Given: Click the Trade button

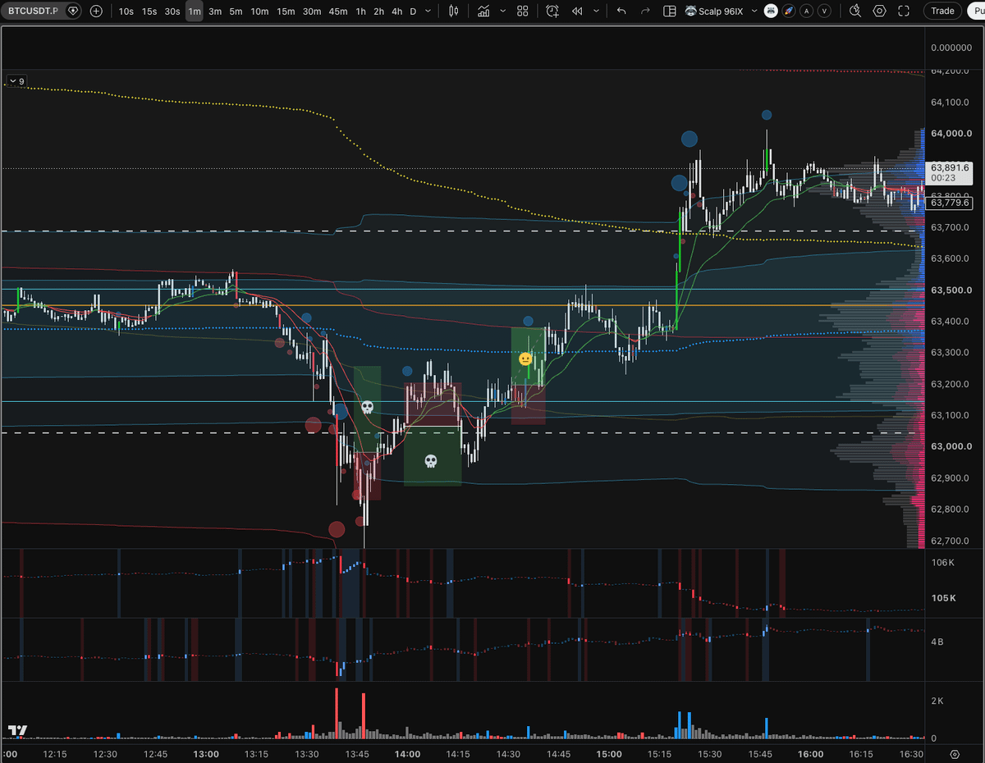Looking at the screenshot, I should pos(942,11).
